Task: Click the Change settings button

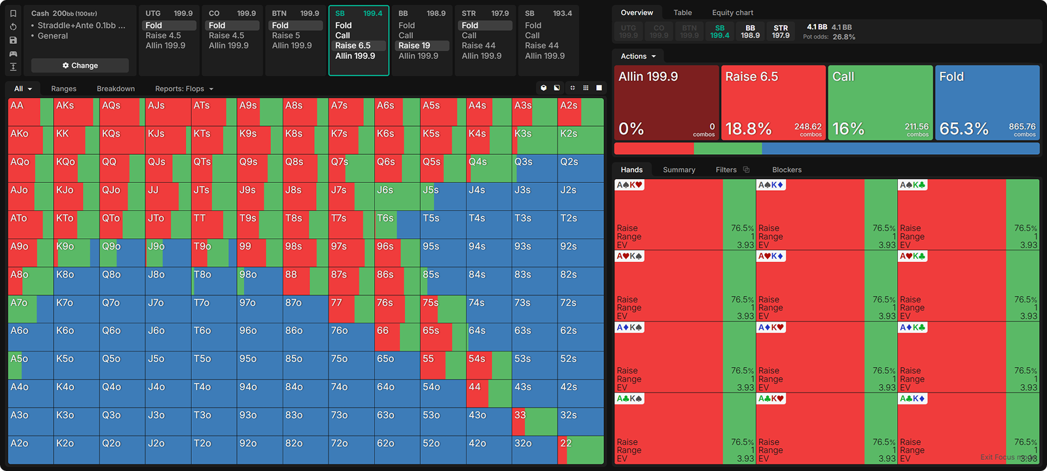Action: 80,65
